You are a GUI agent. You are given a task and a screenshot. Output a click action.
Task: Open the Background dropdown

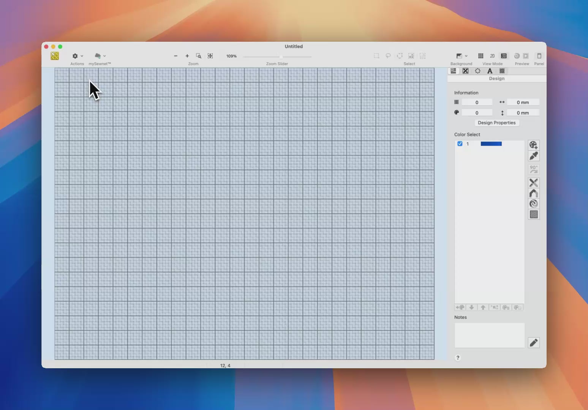(x=462, y=56)
